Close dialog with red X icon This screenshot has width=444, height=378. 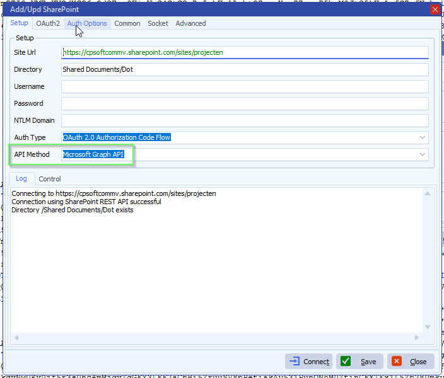pyautogui.click(x=435, y=9)
